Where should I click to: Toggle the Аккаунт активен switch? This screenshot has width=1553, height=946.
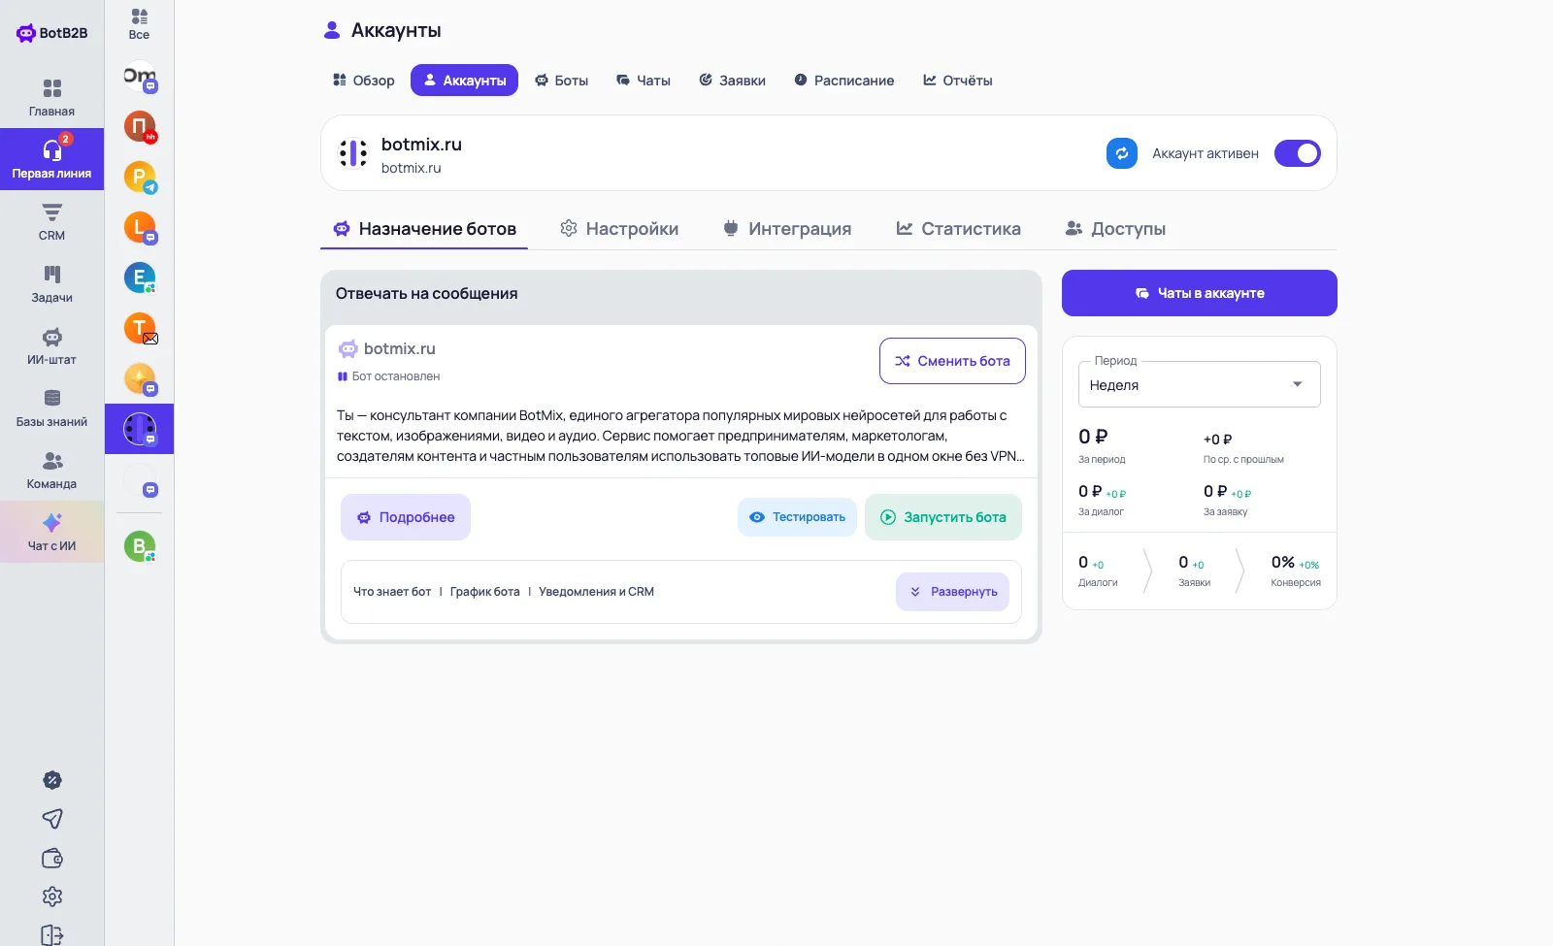1298,153
